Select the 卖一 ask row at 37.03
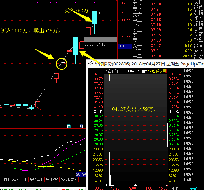The width and height of the screenshot is (204, 190). [x=162, y=40]
